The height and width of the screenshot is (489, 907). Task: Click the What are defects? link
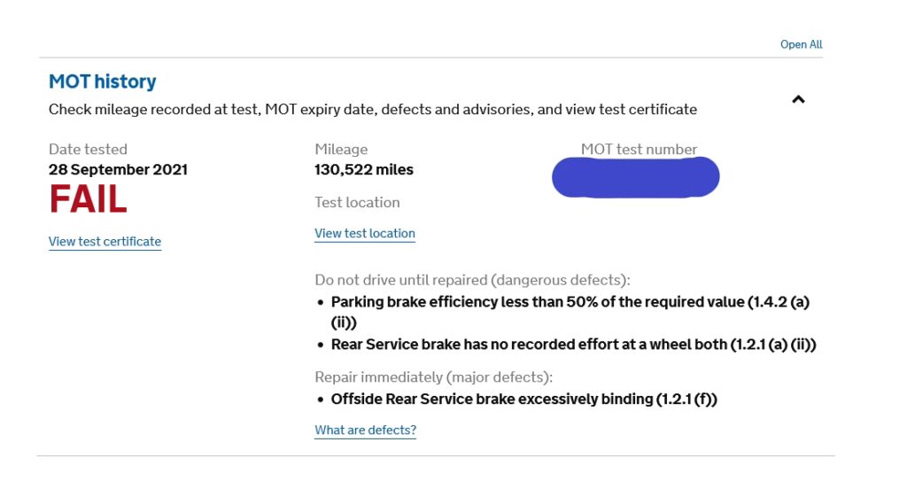pos(365,431)
